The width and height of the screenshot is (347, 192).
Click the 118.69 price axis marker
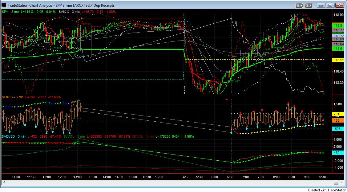click(x=338, y=39)
